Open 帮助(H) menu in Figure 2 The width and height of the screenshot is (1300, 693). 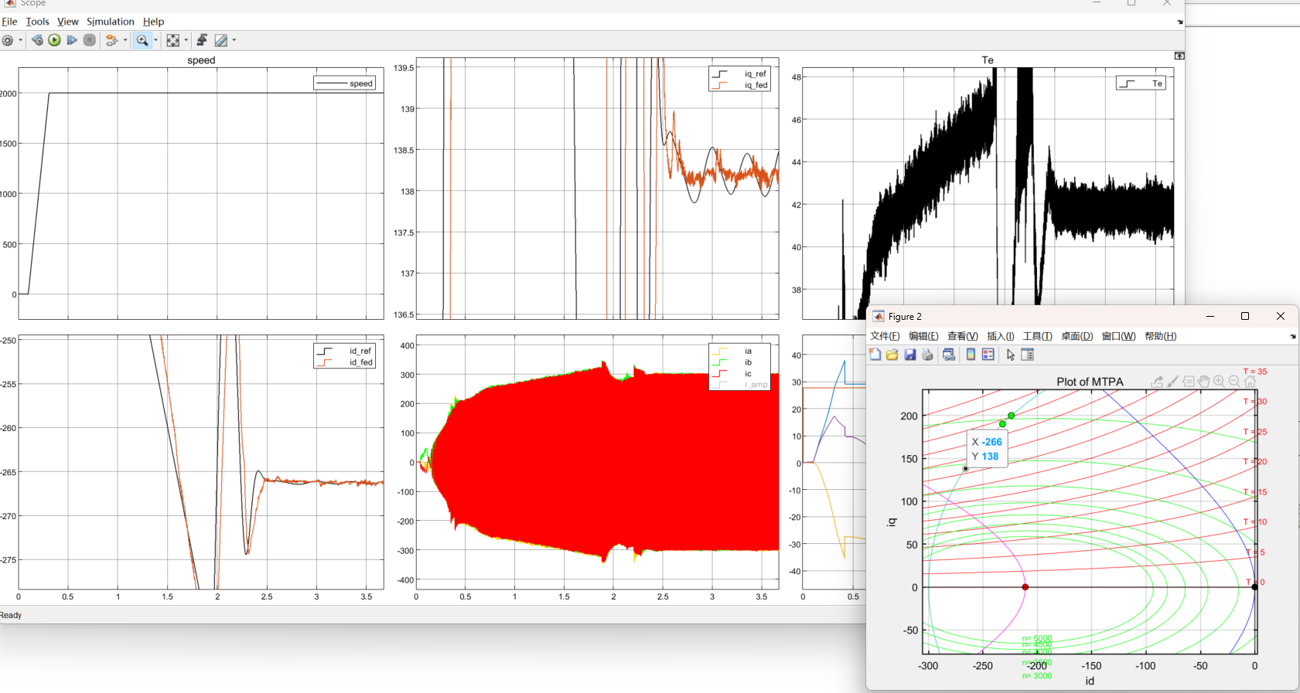click(x=1160, y=336)
